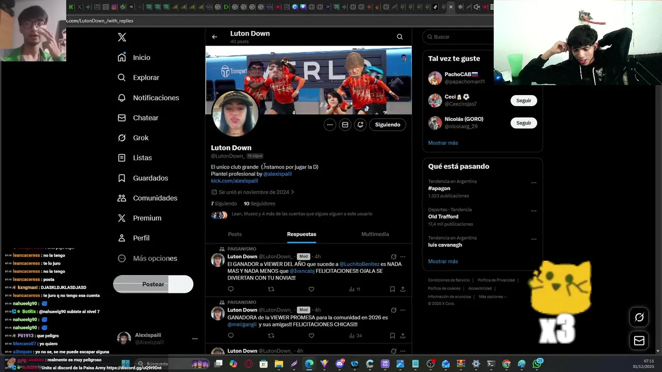The image size is (662, 372).
Task: Switch to the Multimedia tab
Action: pos(375,234)
